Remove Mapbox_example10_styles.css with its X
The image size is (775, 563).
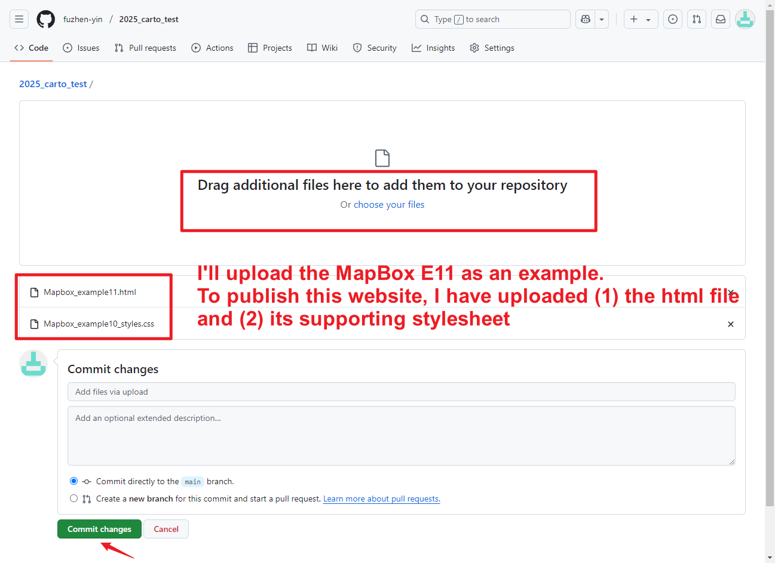click(731, 324)
